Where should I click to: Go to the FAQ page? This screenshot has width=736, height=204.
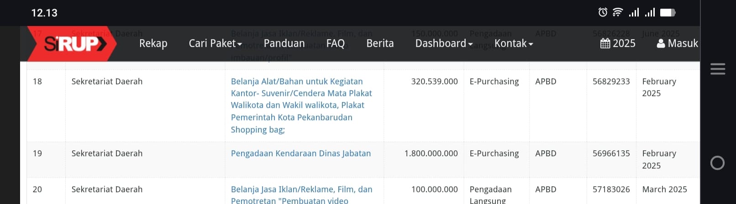click(335, 43)
